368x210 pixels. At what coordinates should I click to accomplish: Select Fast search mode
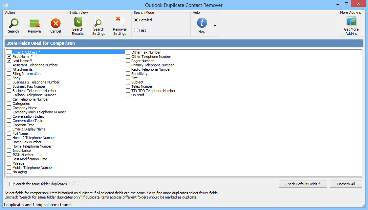pos(136,30)
